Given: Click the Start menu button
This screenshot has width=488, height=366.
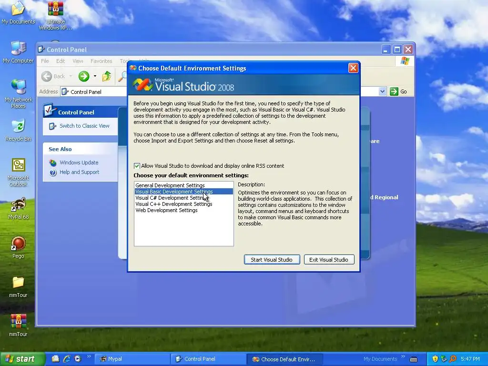Looking at the screenshot, I should [22, 359].
